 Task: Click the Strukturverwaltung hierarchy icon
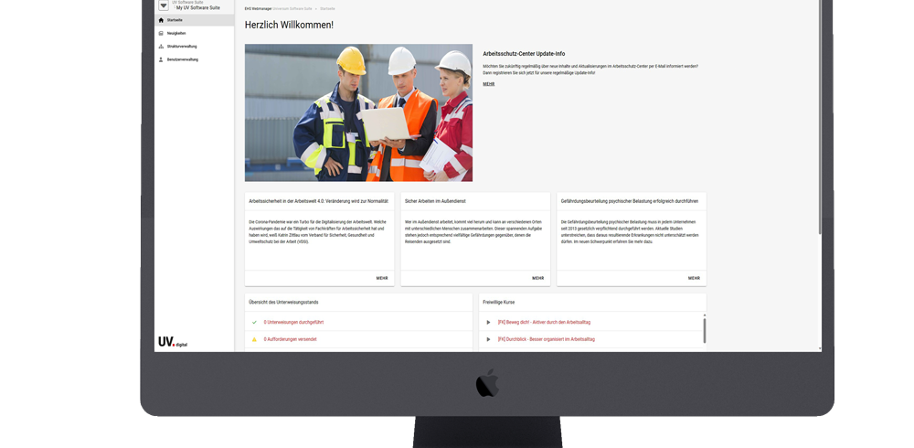(162, 47)
